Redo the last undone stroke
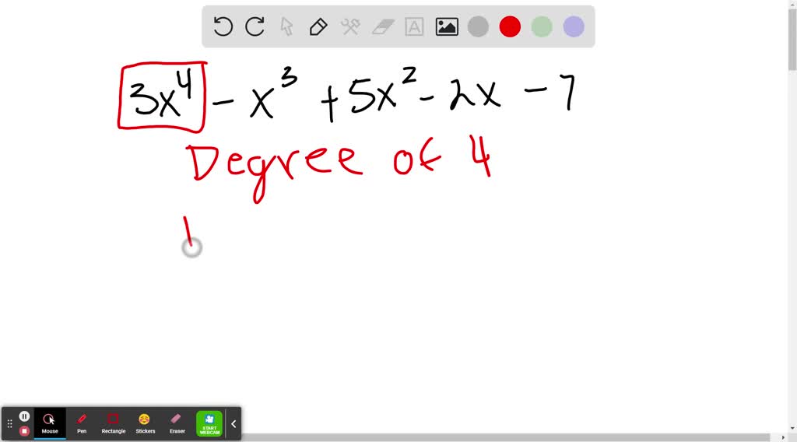Viewport: 797px width, 442px height. point(255,26)
